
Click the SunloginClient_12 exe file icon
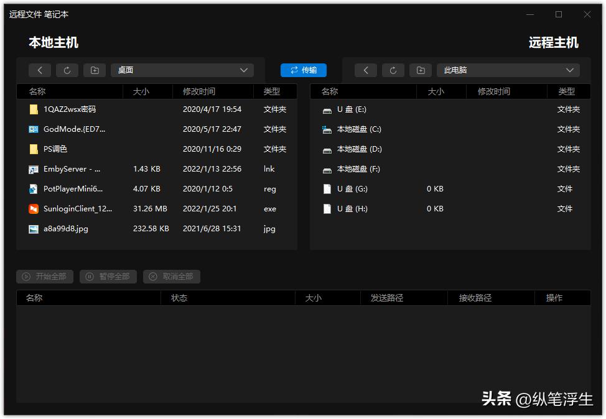click(33, 209)
